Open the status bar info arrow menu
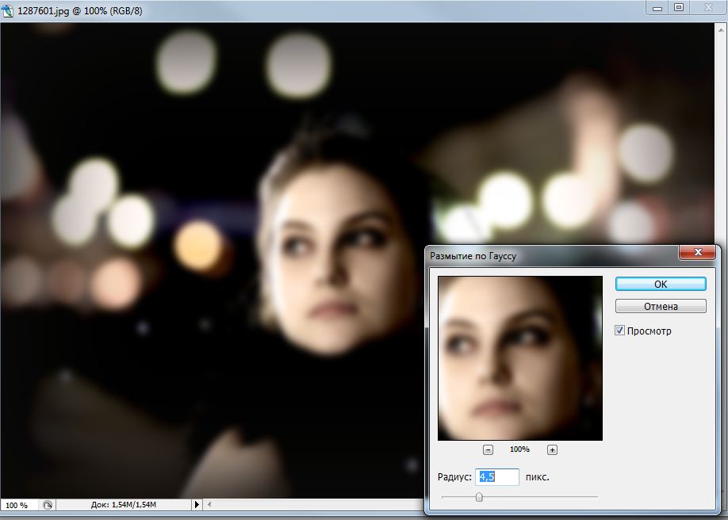The image size is (728, 520). pos(197,504)
